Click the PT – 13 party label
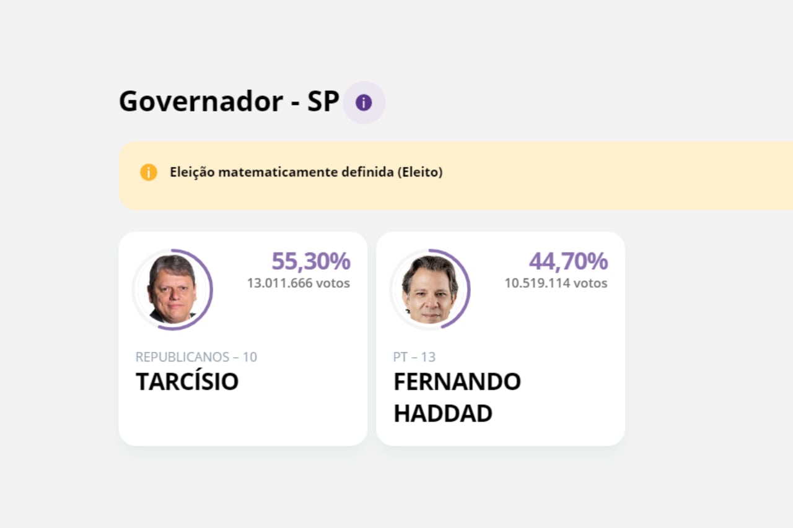The width and height of the screenshot is (793, 528). coord(414,357)
